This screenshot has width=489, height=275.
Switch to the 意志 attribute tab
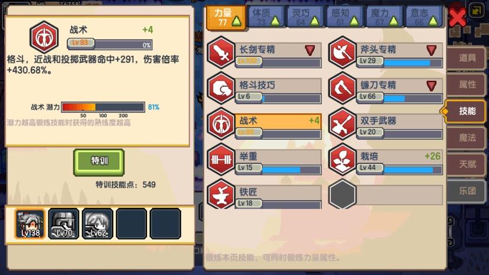tap(424, 17)
